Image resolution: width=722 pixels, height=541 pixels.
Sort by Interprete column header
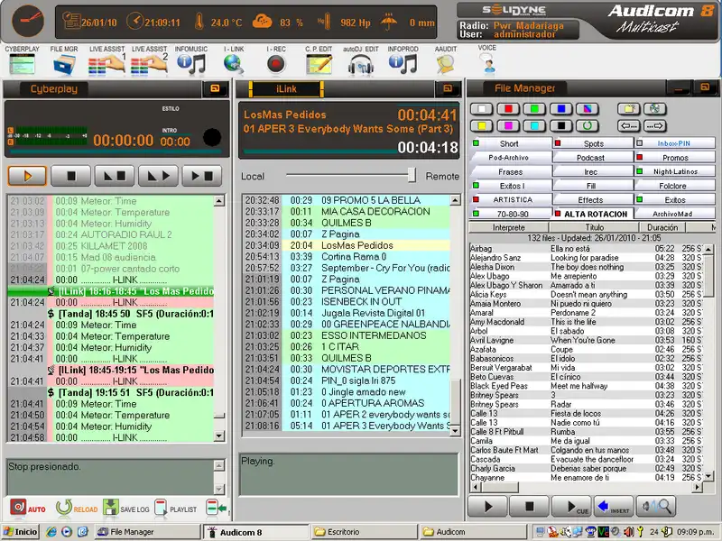coord(508,227)
